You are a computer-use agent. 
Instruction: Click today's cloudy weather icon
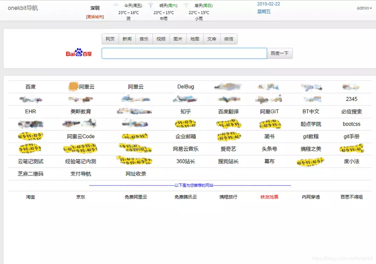point(116,5)
